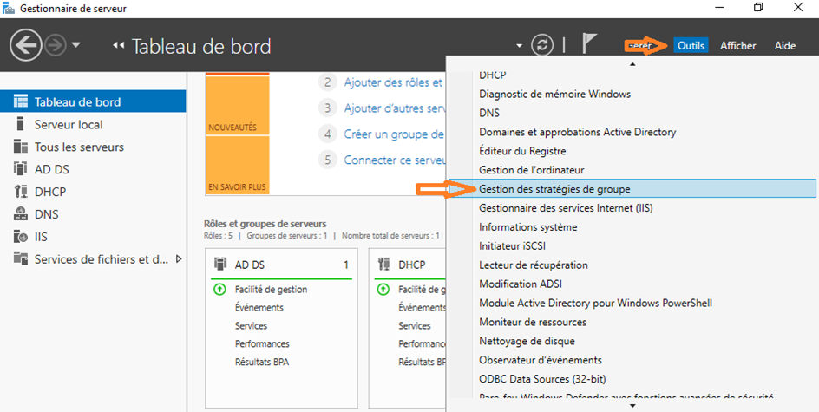Image resolution: width=819 pixels, height=412 pixels.
Task: Click the back navigation arrow
Action: [25, 46]
